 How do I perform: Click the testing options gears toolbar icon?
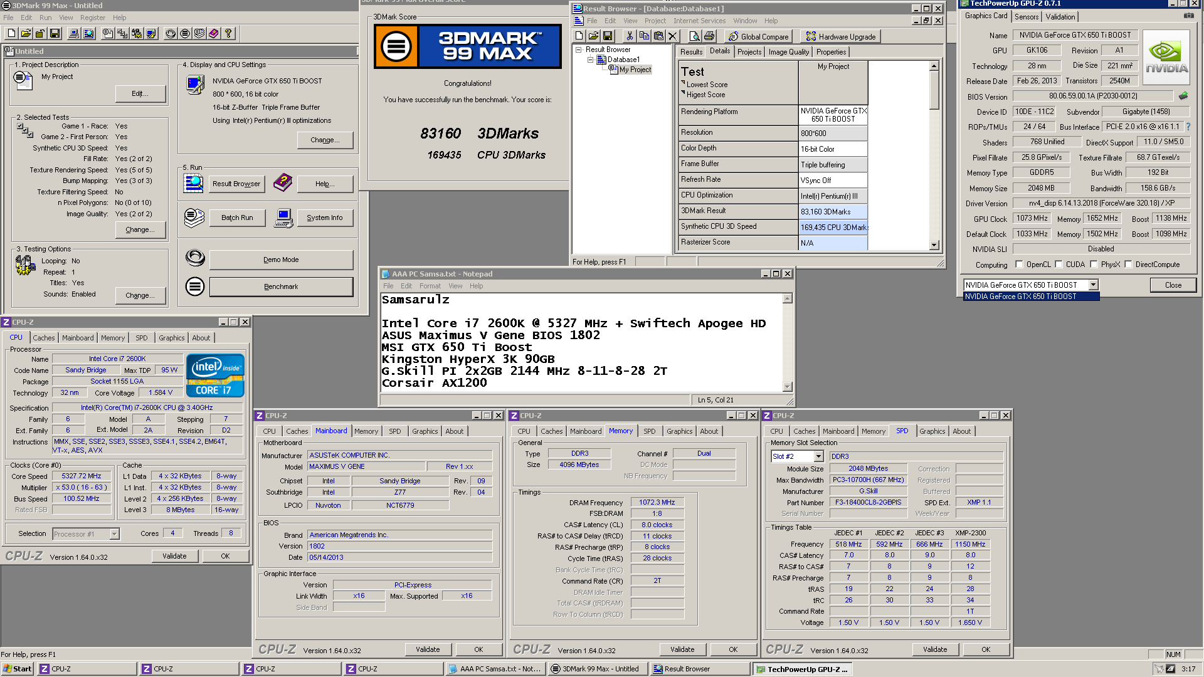coord(137,33)
